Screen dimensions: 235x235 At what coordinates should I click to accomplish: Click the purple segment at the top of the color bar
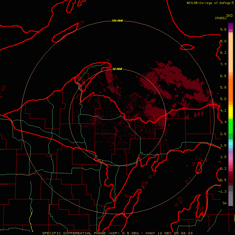point(231,26)
